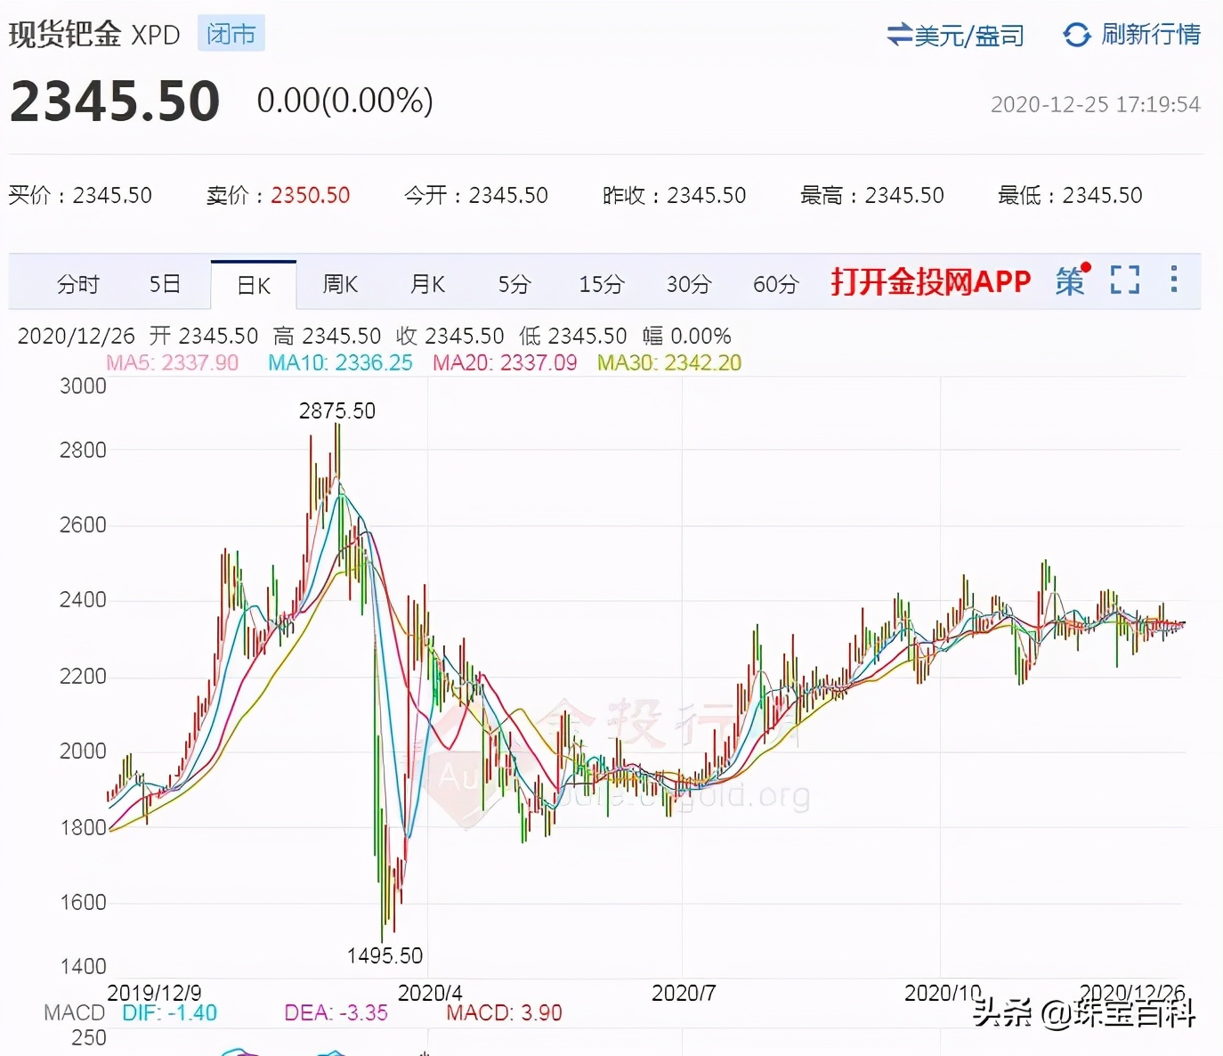Enter fullscreen using the expand brackets icon
The height and width of the screenshot is (1056, 1223).
click(x=1125, y=280)
